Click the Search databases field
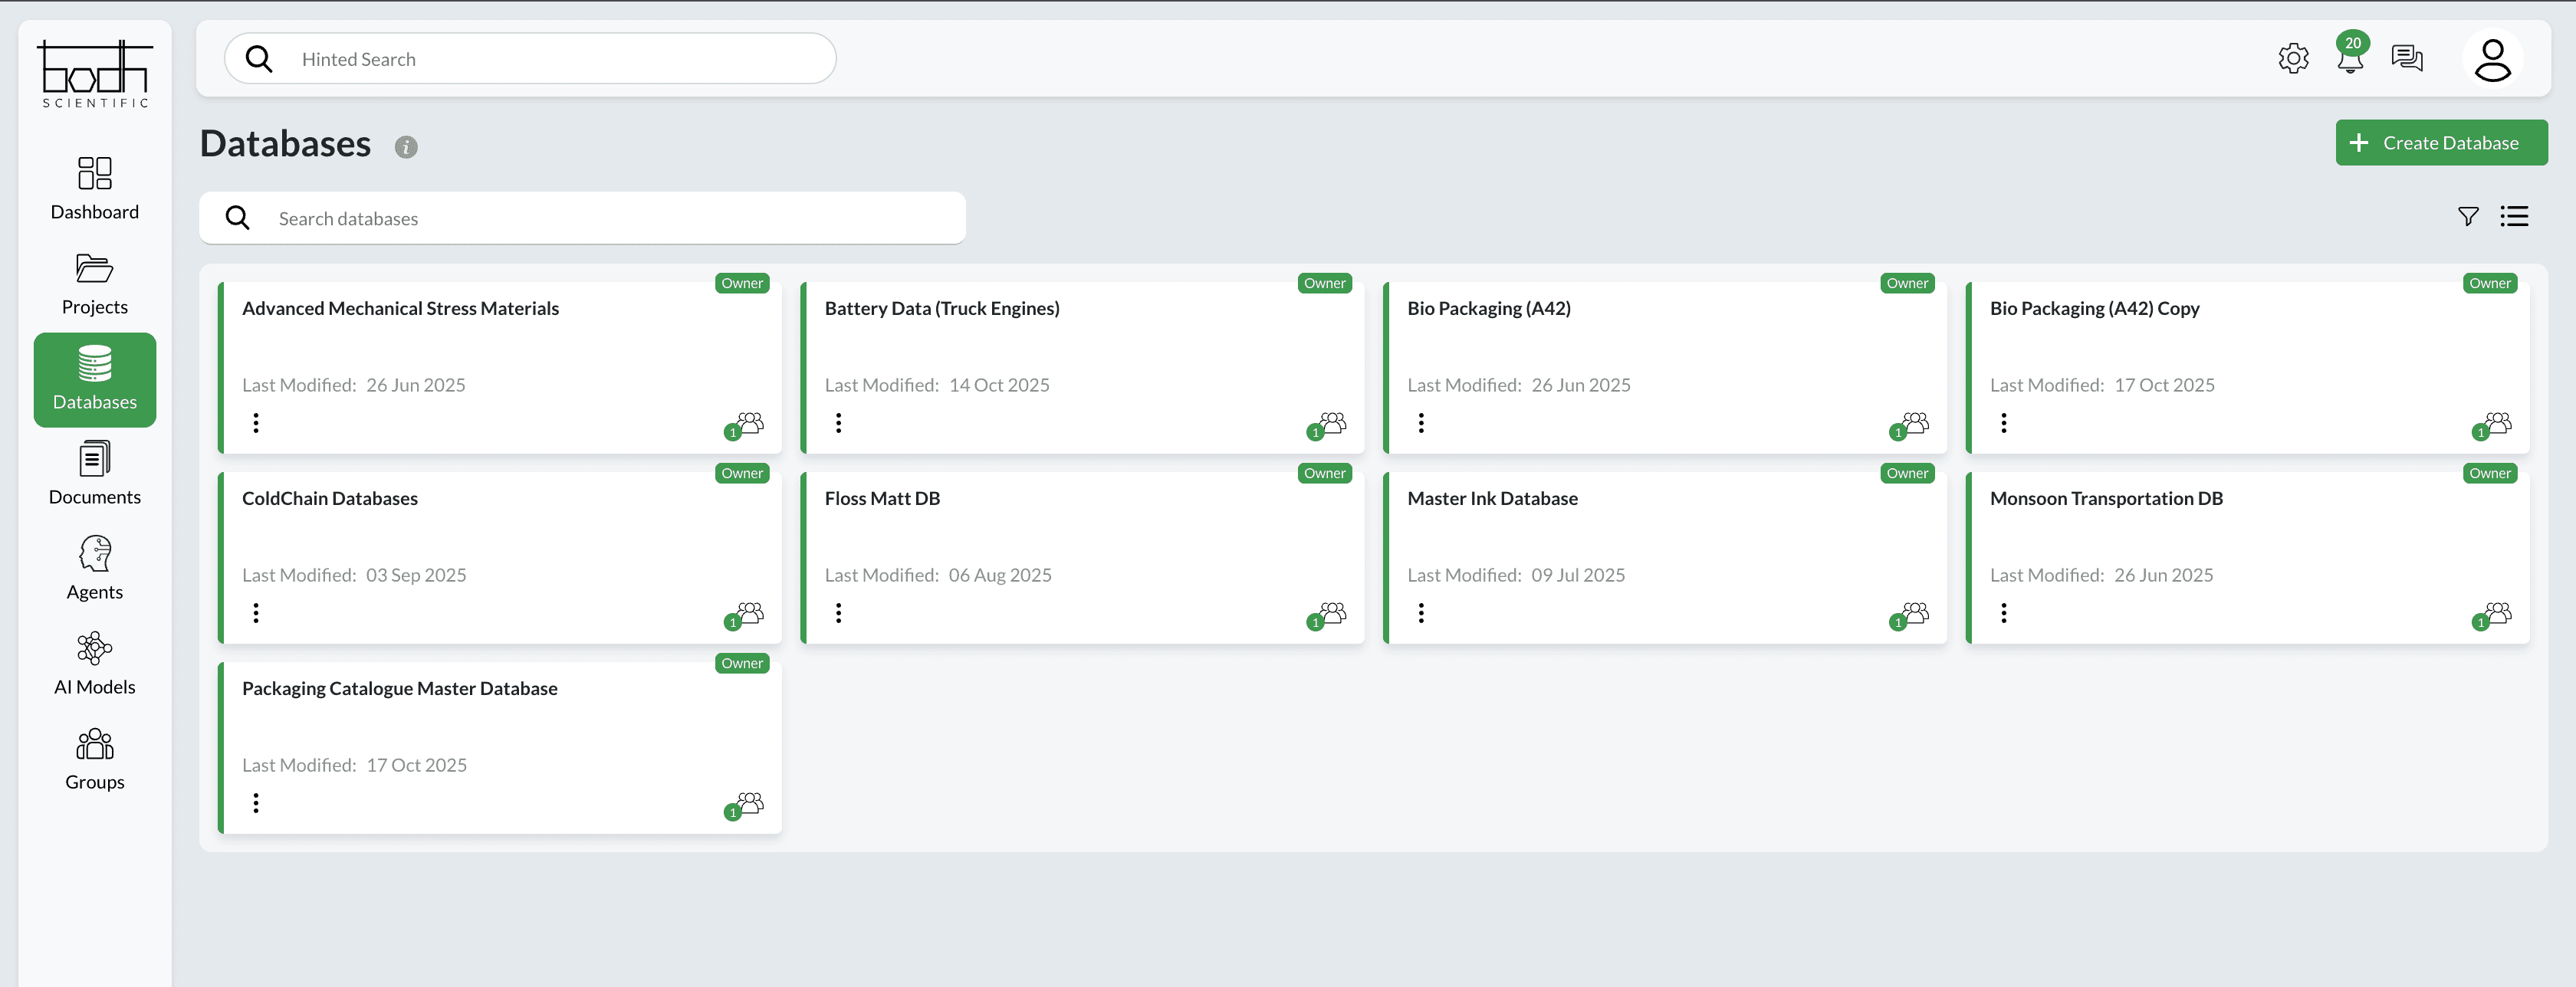 click(600, 219)
